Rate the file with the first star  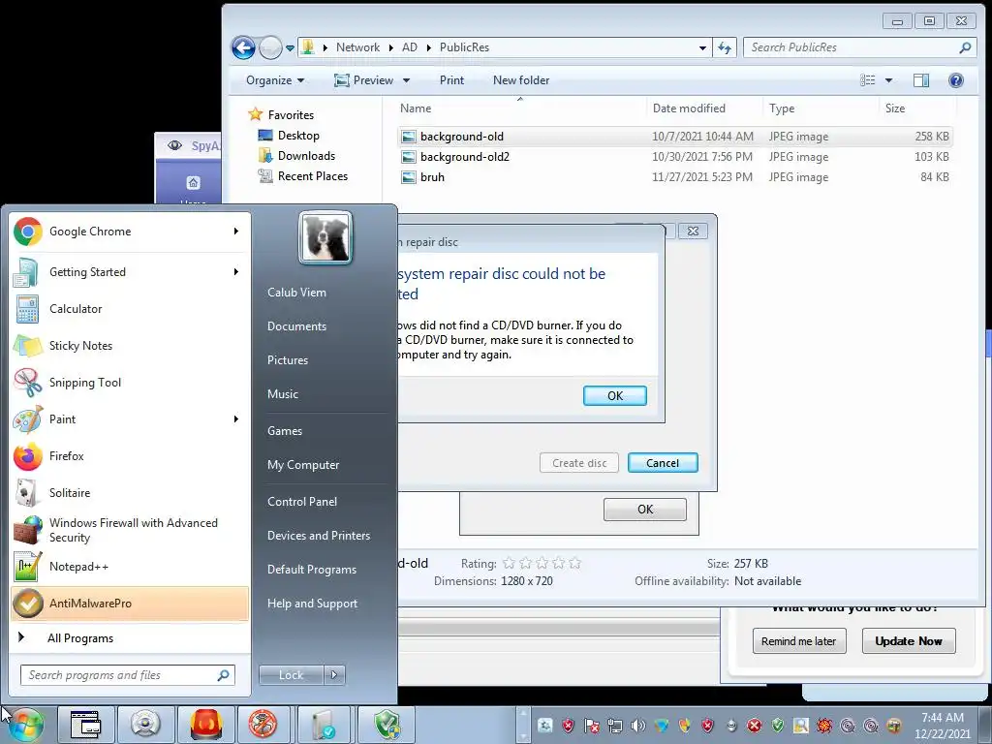[509, 563]
